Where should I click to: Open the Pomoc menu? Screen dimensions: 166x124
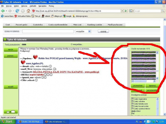[x=51, y=6]
